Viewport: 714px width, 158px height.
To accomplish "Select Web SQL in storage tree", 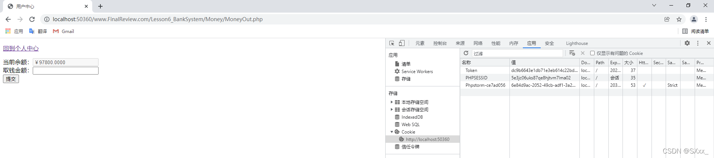I will point(411,124).
